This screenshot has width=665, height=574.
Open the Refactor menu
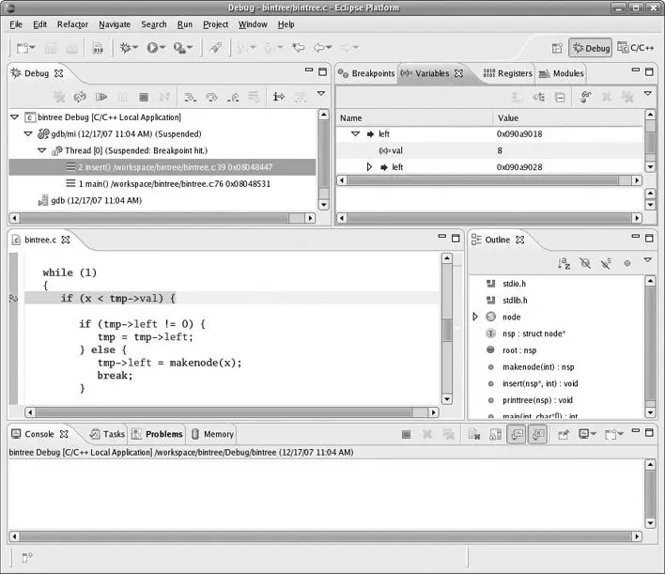72,24
